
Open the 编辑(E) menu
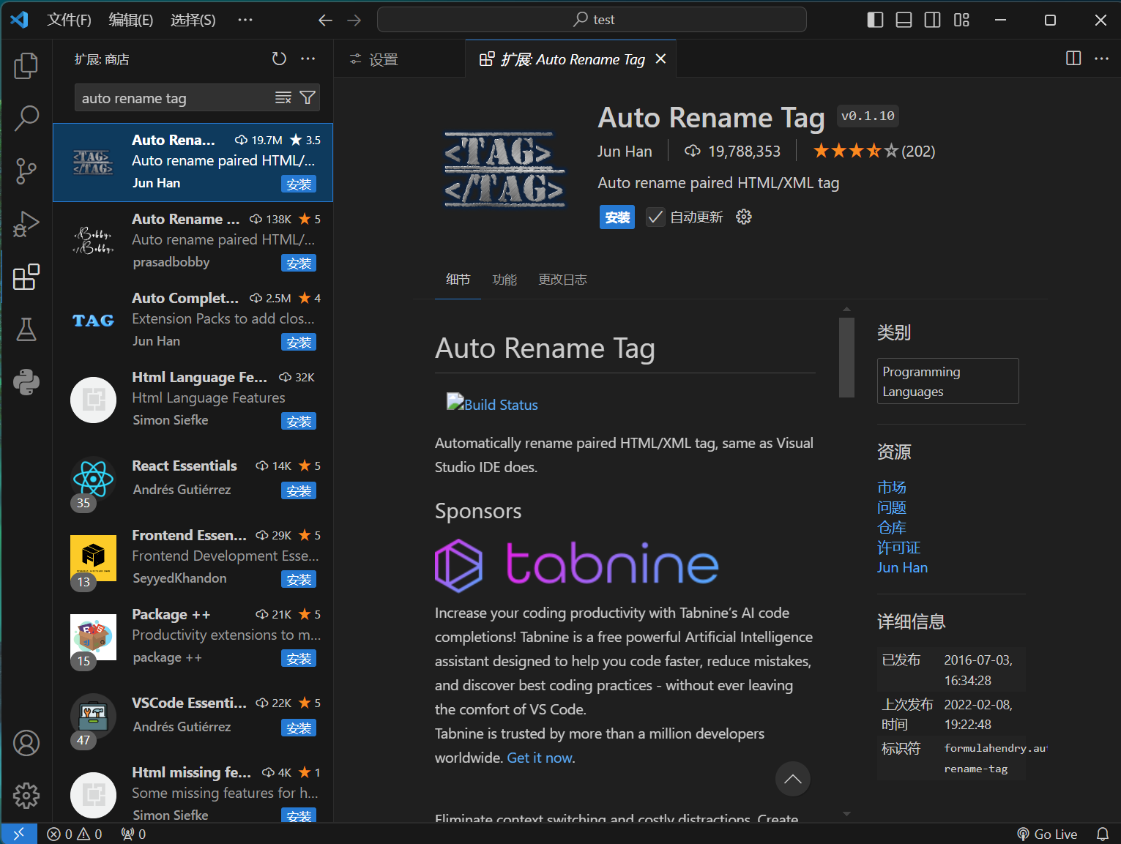pos(131,20)
